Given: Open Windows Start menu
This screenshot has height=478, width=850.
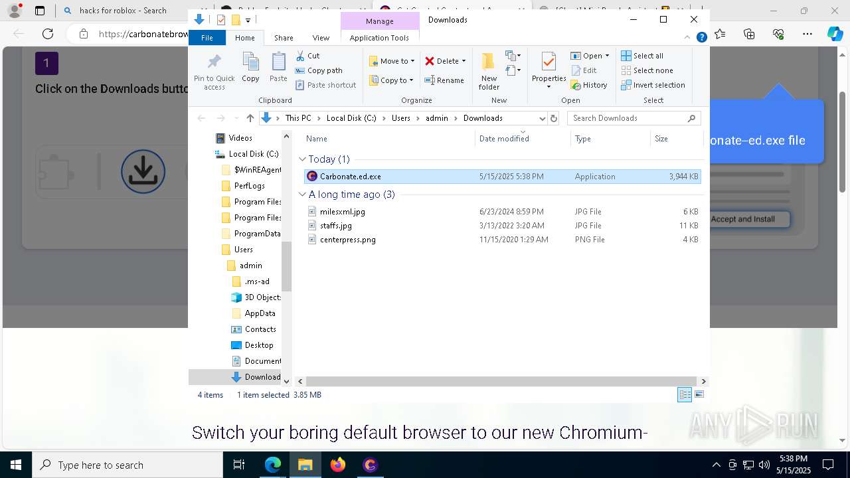Looking at the screenshot, I should coord(16,465).
